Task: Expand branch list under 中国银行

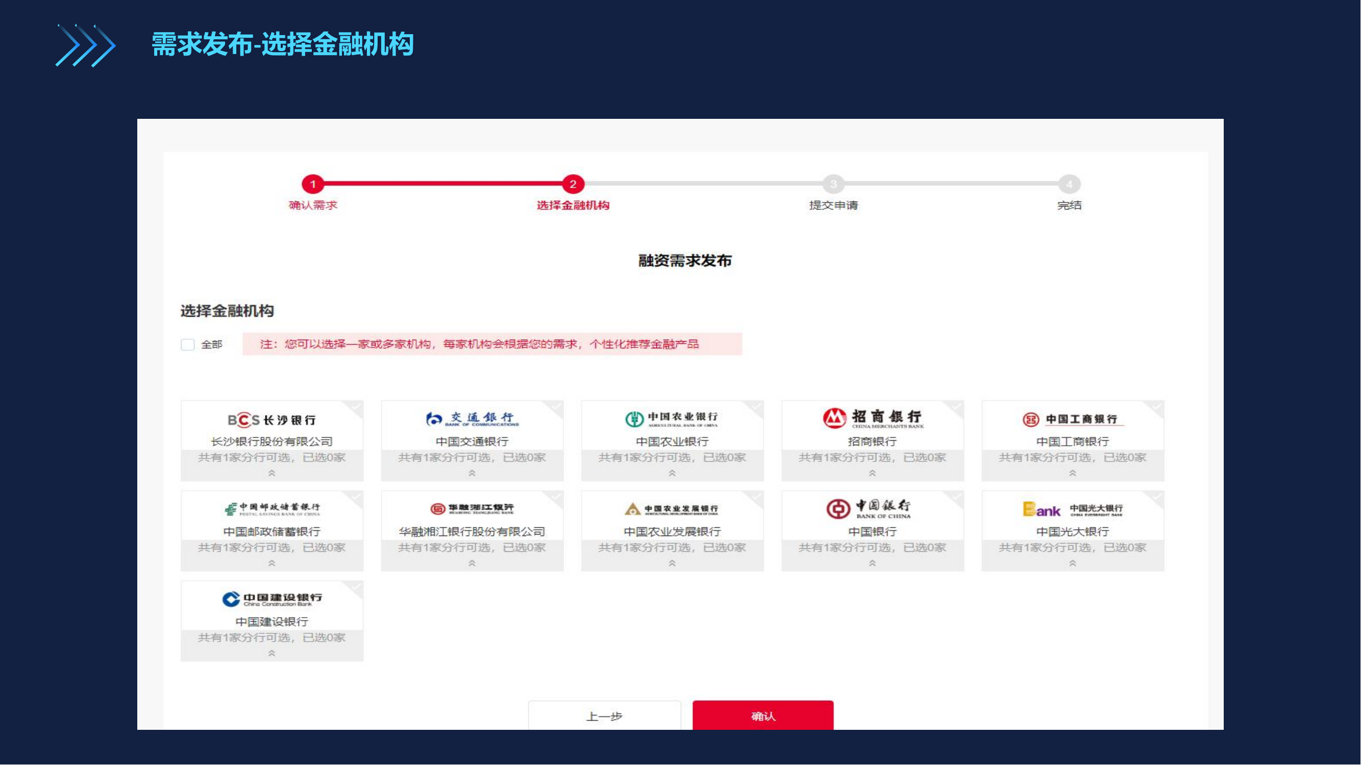Action: [872, 564]
